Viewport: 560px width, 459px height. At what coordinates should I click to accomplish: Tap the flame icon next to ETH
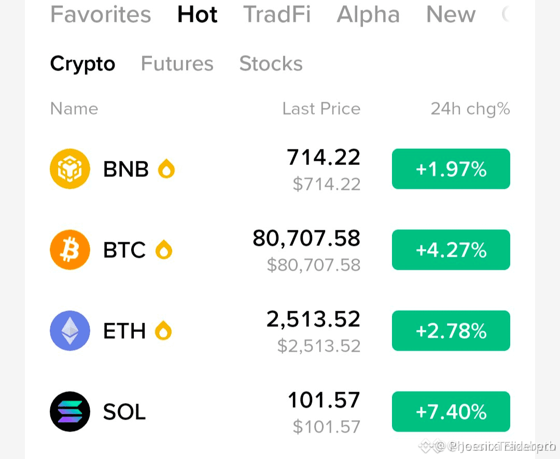point(163,331)
